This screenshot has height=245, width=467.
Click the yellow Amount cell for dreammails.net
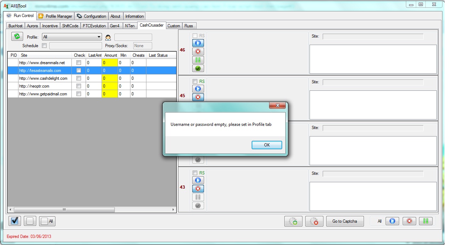pyautogui.click(x=110, y=63)
